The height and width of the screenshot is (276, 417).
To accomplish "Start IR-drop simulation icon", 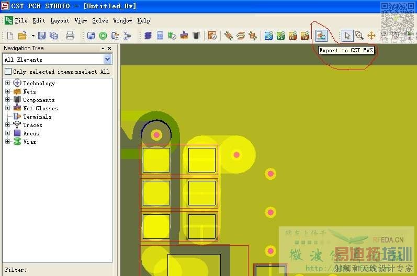I will (x=268, y=36).
